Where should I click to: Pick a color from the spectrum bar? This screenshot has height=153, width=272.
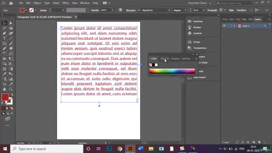172,71
